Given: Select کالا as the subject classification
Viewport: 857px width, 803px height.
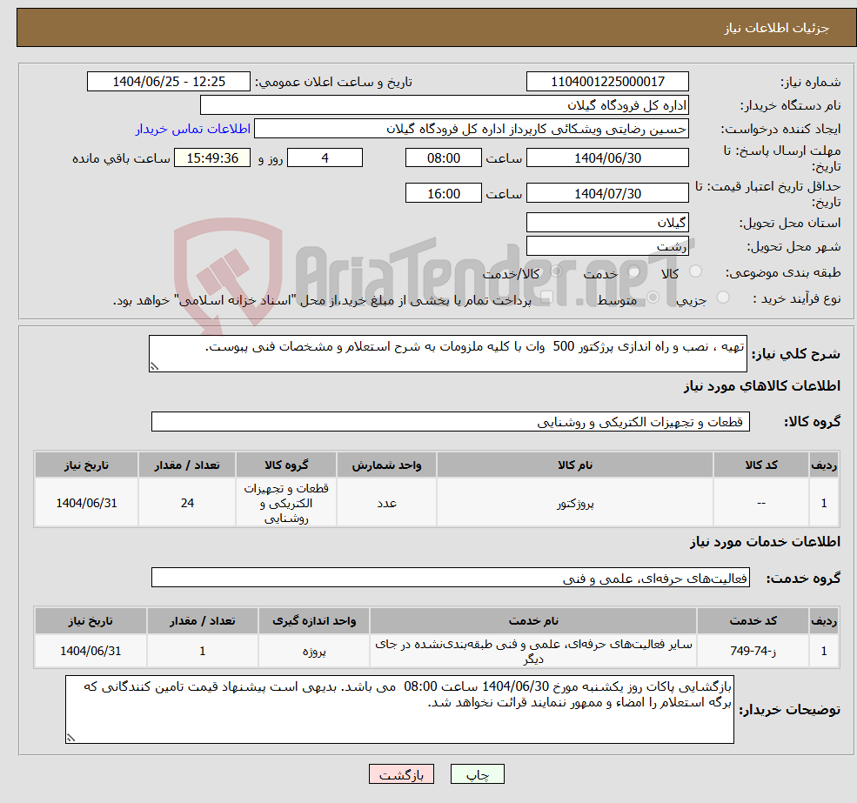Looking at the screenshot, I should click(x=694, y=272).
